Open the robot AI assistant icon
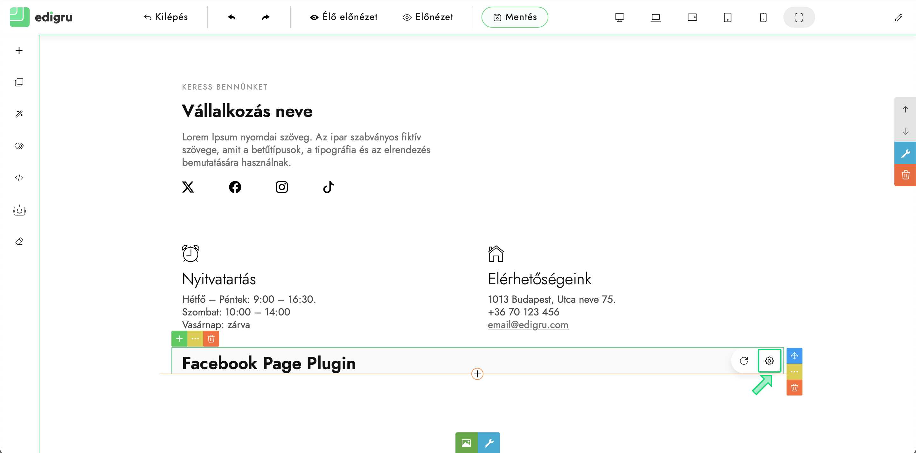The height and width of the screenshot is (453, 916). point(19,211)
